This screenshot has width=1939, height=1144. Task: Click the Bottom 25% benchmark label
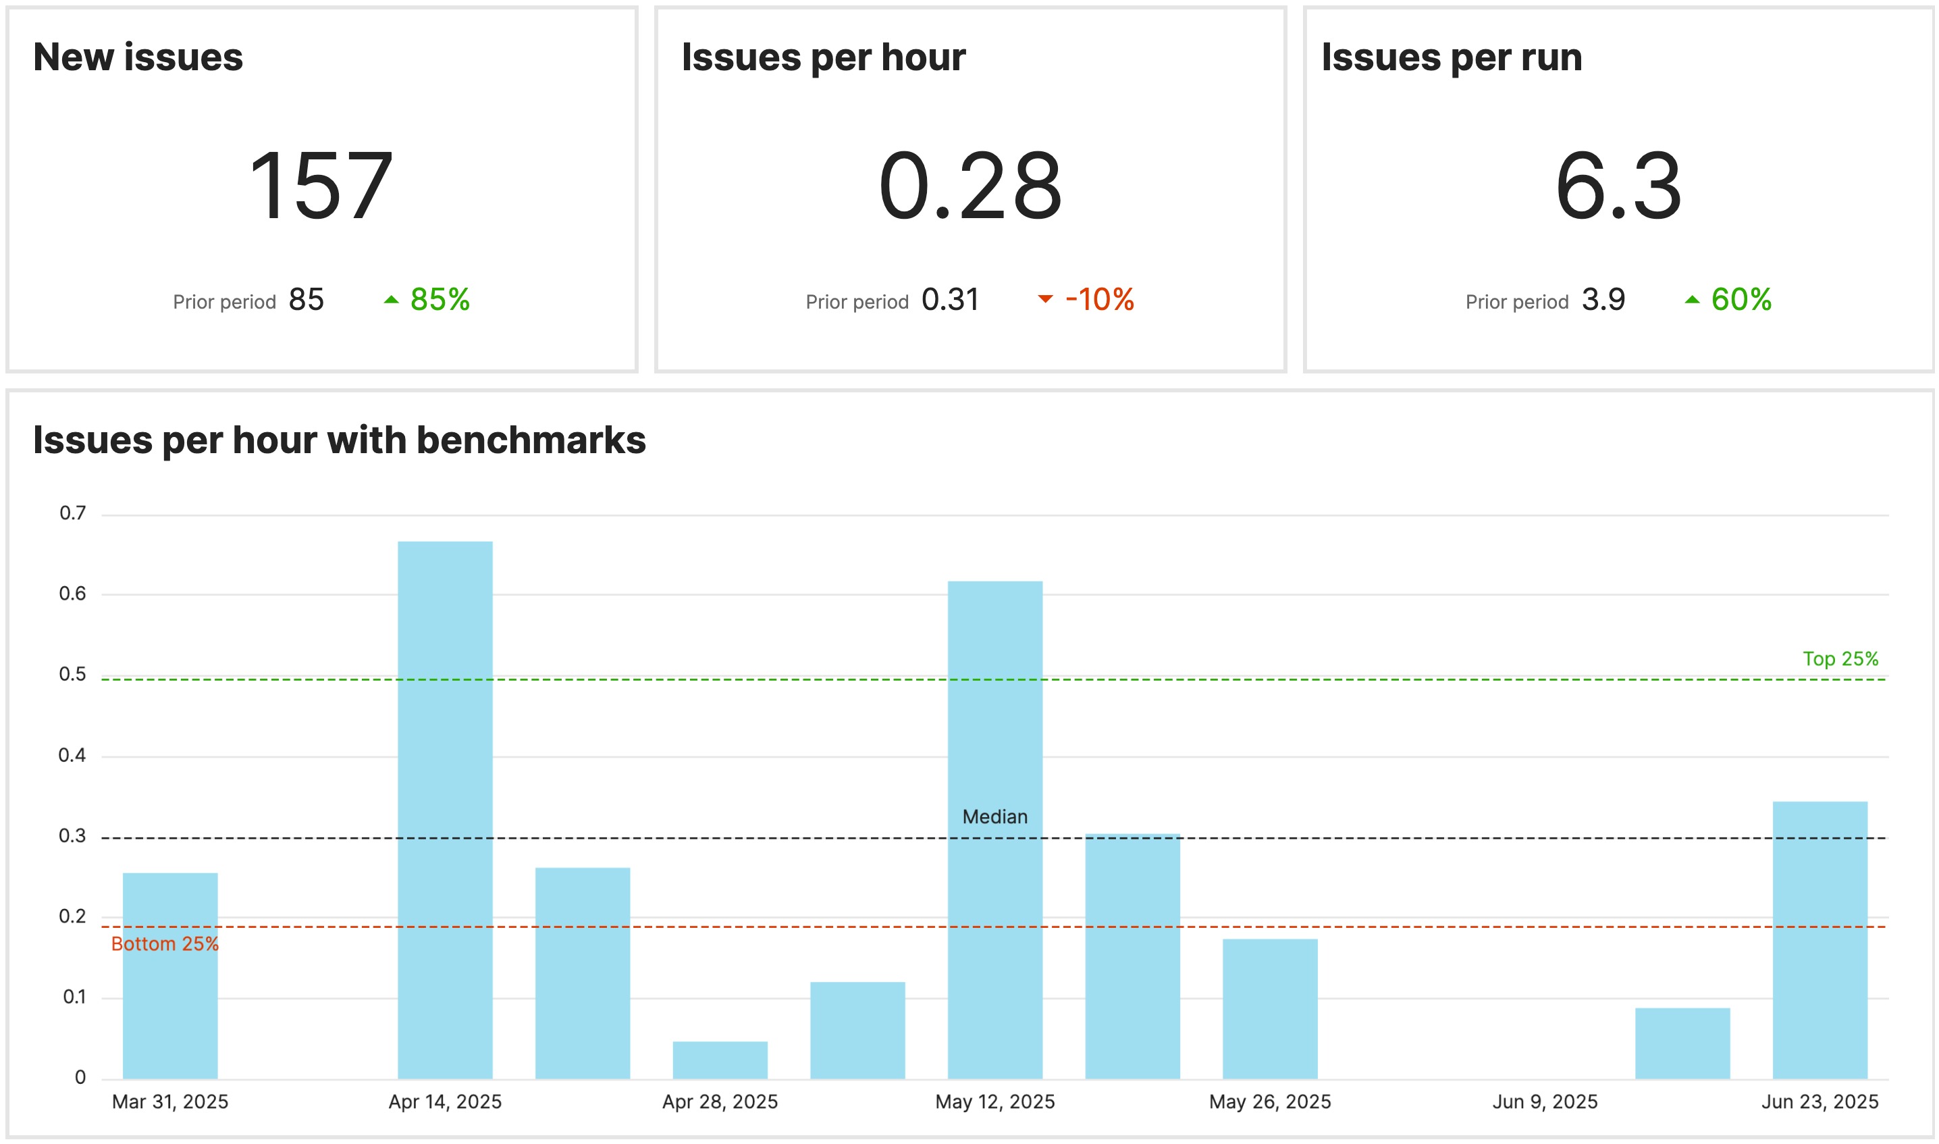point(165,943)
